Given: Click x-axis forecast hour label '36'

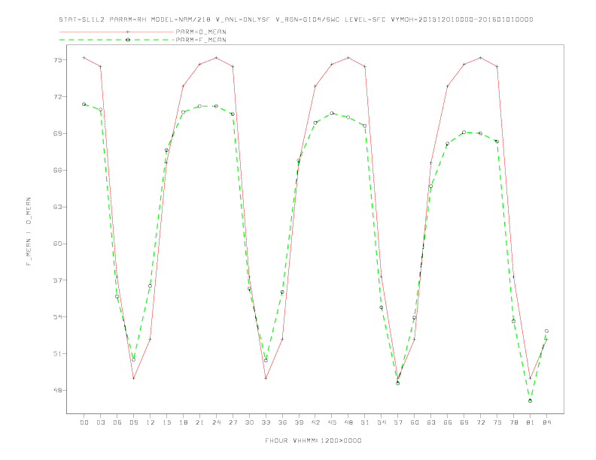Looking at the screenshot, I should (x=282, y=422).
